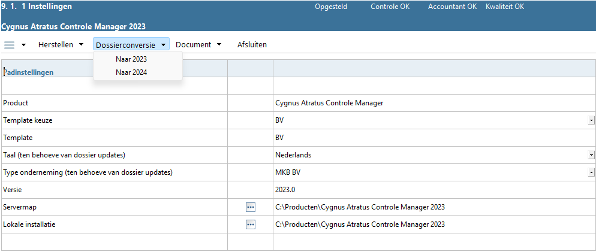Click the 9.1.1 Instellingen title

[37, 7]
